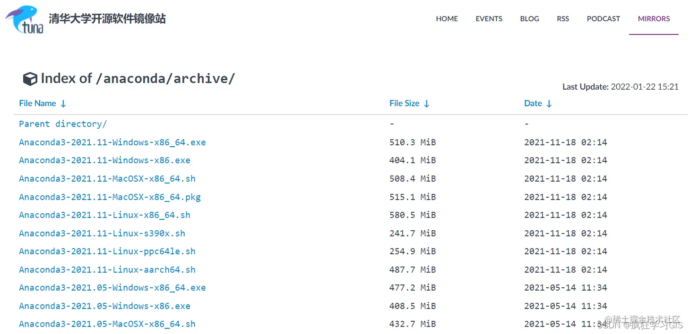690x334 pixels.
Task: Open the BLOG nav item
Action: click(529, 19)
